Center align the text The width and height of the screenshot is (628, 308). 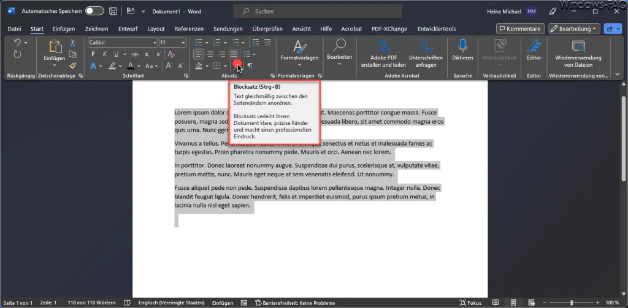pyautogui.click(x=211, y=54)
